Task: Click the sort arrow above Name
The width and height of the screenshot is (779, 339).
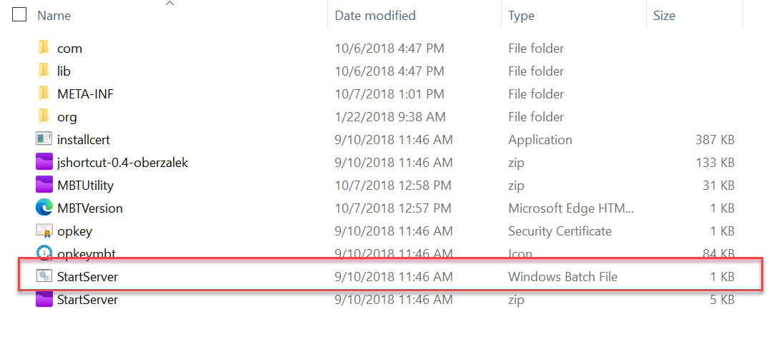Action: 170,4
